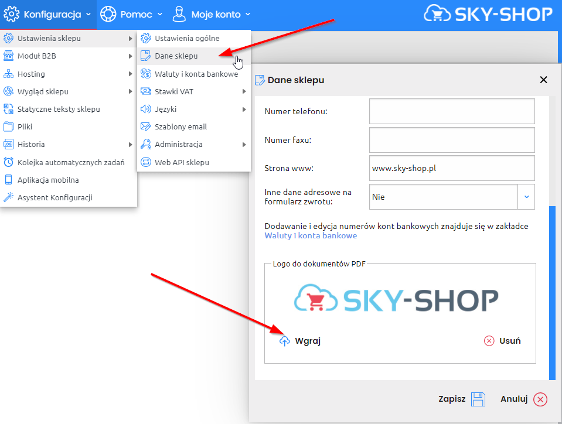Expand the Stawki VAT submenu arrow
The image size is (562, 424).
pyautogui.click(x=244, y=91)
